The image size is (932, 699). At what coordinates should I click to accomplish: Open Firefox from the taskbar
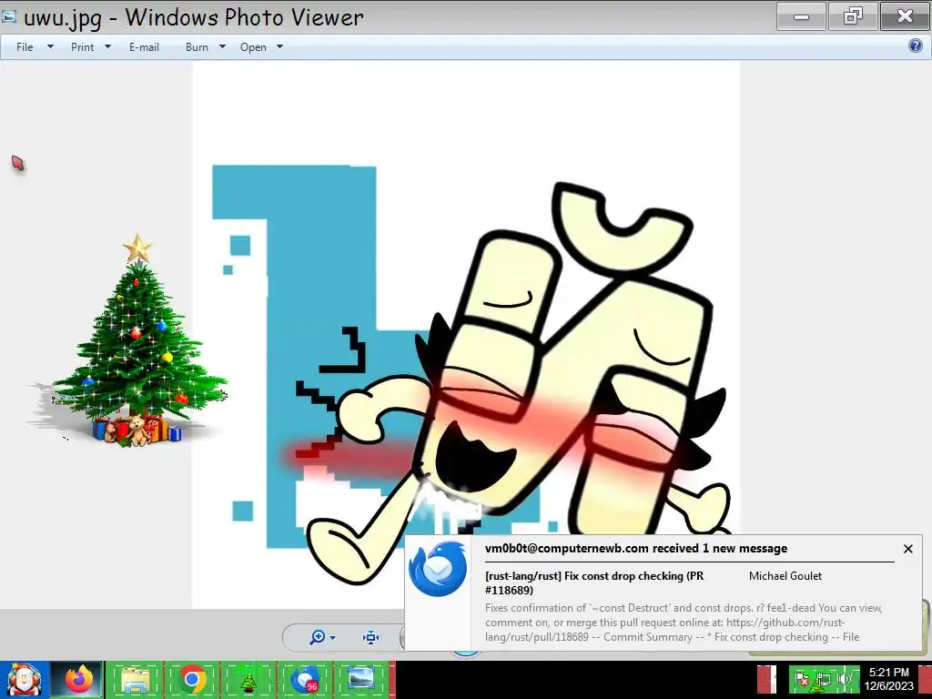78,679
